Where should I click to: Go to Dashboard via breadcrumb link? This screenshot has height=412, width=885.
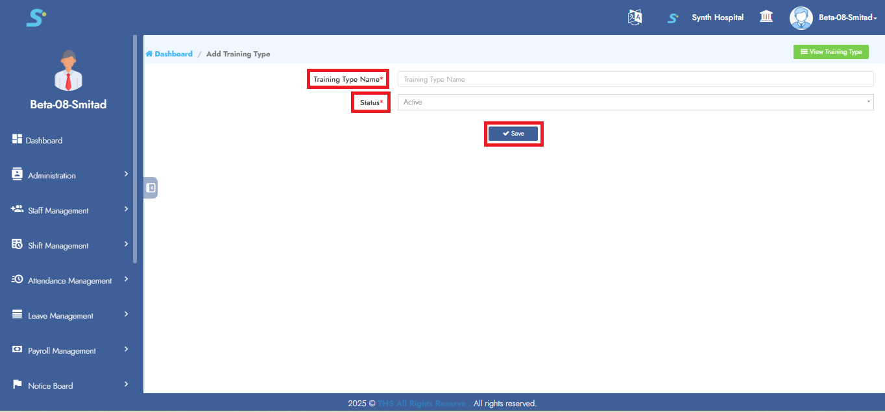point(173,54)
